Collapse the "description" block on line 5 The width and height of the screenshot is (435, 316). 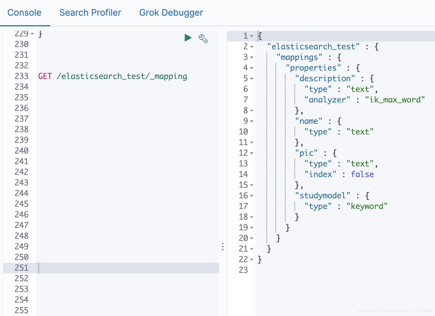click(252, 79)
